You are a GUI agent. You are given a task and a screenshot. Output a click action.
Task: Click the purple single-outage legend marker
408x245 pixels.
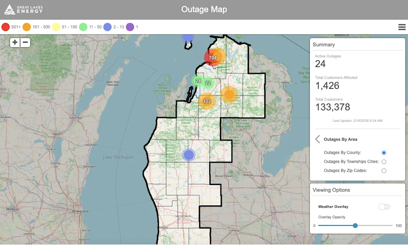(x=130, y=26)
